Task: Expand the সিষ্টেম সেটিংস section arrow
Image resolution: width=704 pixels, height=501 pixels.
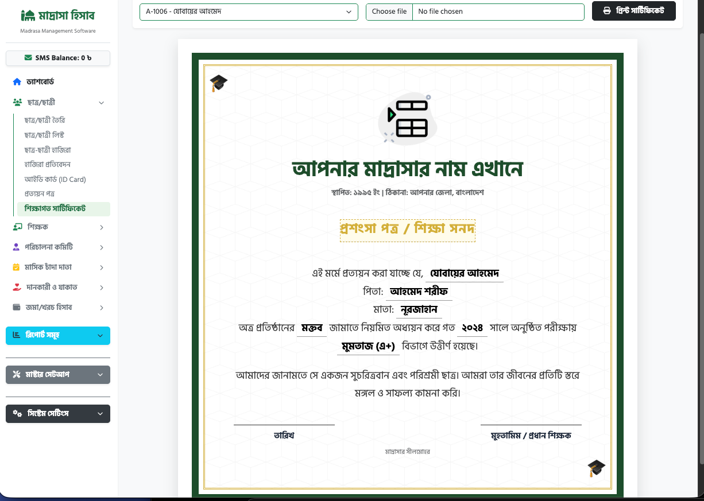Action: click(x=100, y=414)
